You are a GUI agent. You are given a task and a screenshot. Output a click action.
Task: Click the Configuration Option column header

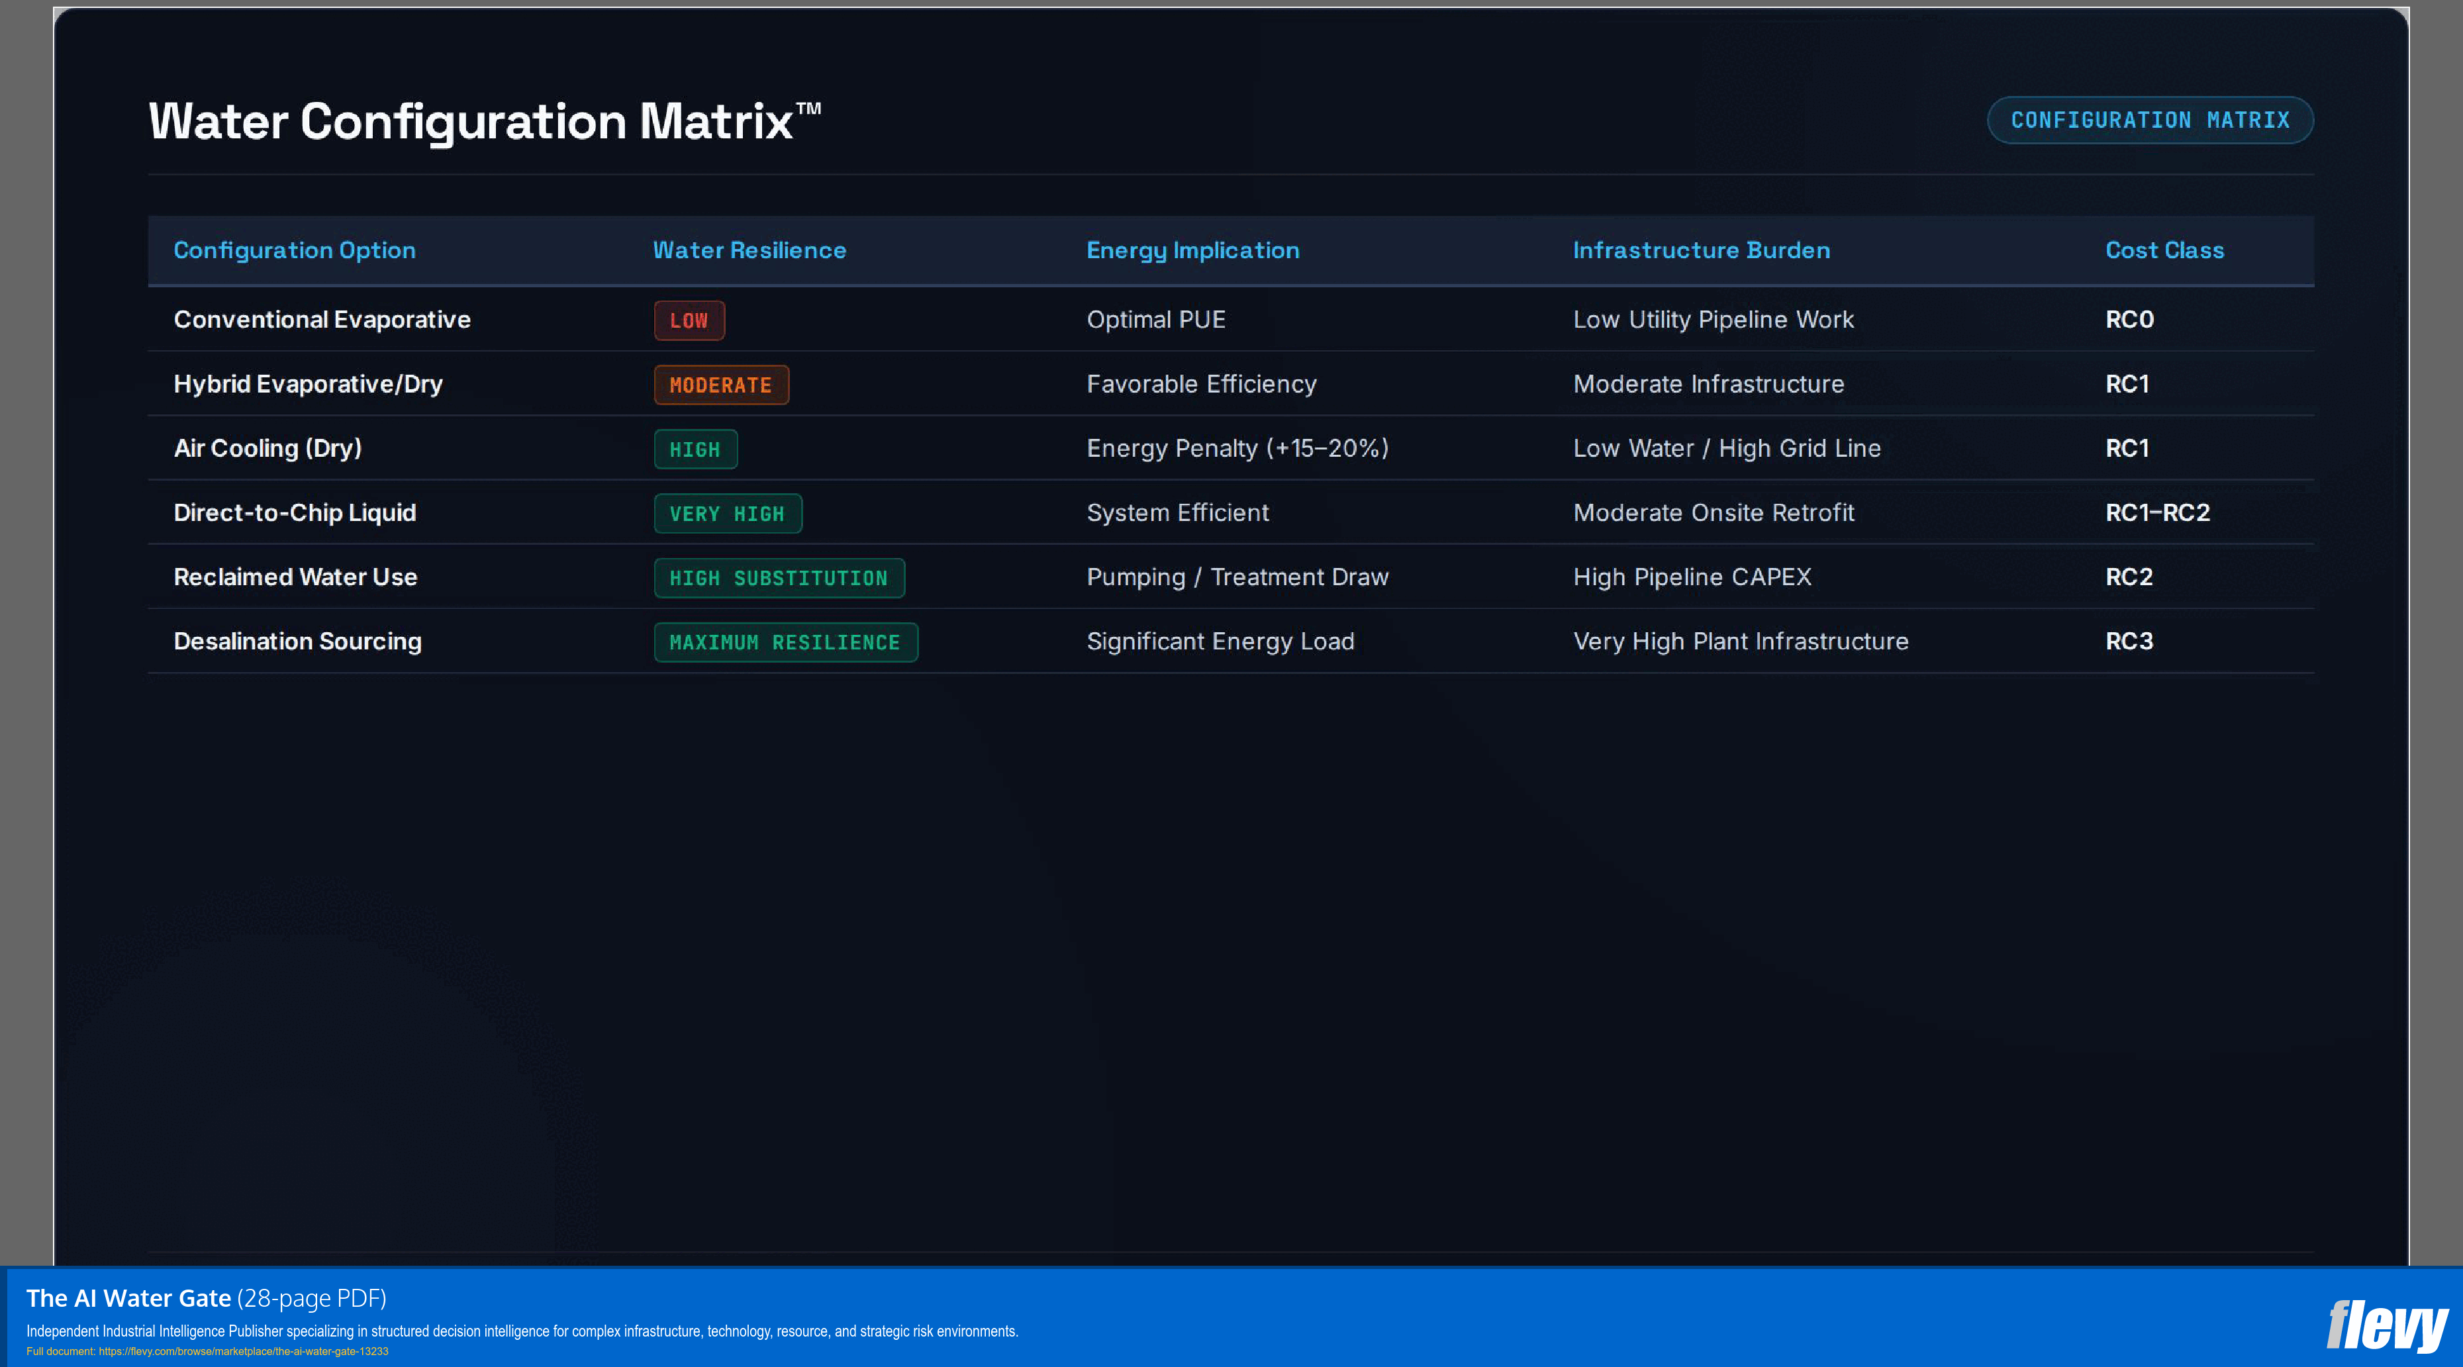pyautogui.click(x=295, y=250)
